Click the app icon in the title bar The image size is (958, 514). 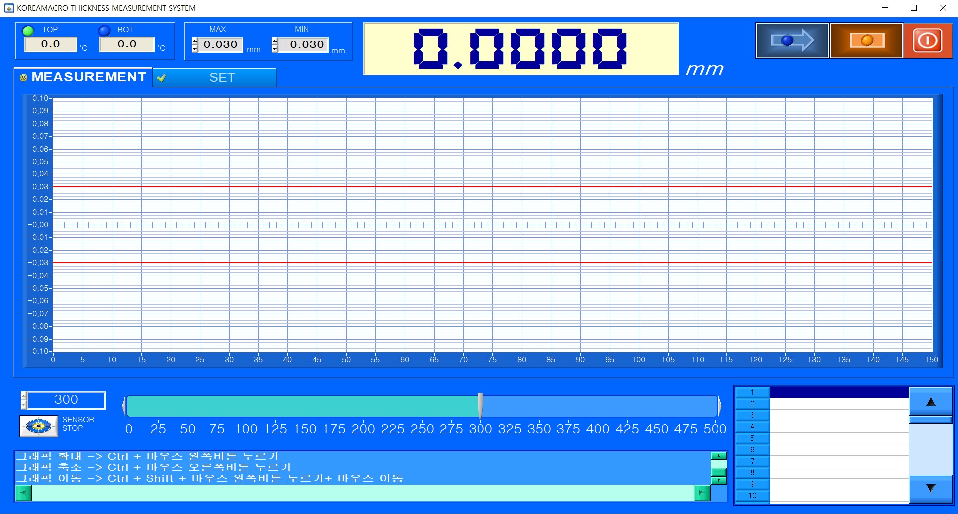9,8
